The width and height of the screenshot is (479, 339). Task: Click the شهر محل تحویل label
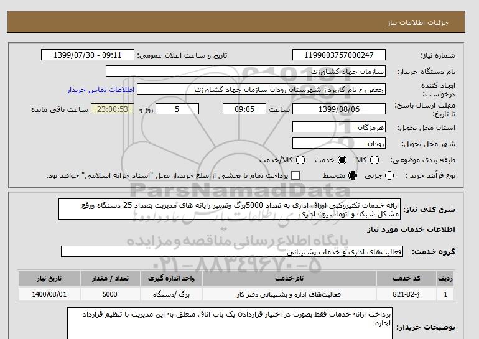pos(428,144)
